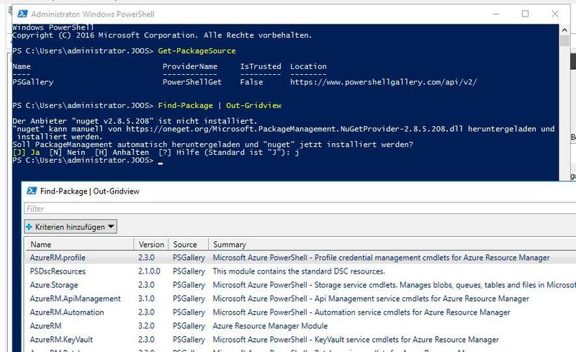The width and height of the screenshot is (576, 352).
Task: Click the '[J] Ja' prompt option in console
Action: coord(26,152)
